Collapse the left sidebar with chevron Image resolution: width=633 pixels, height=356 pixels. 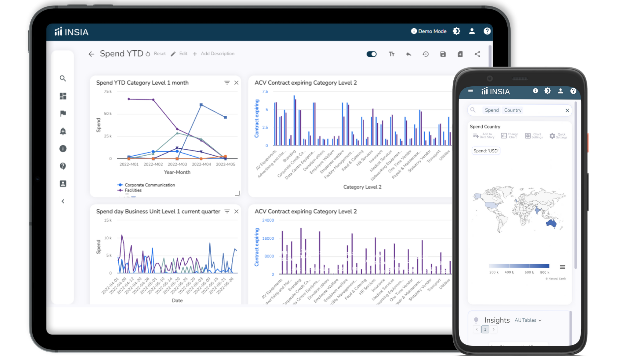63,201
